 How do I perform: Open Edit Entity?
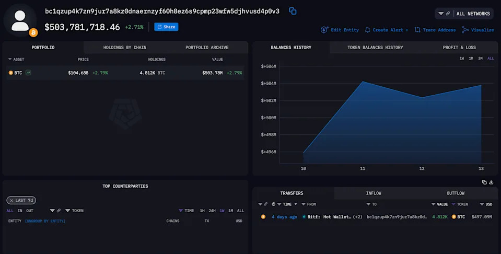[340, 30]
